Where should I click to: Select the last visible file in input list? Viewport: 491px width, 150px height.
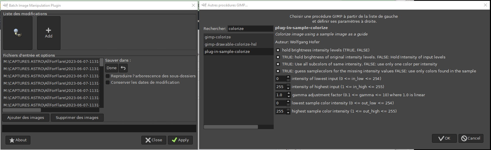point(51,105)
